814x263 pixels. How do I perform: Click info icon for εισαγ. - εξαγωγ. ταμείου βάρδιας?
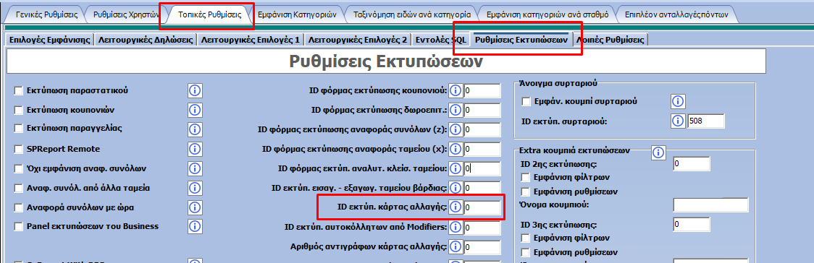pyautogui.click(x=456, y=188)
